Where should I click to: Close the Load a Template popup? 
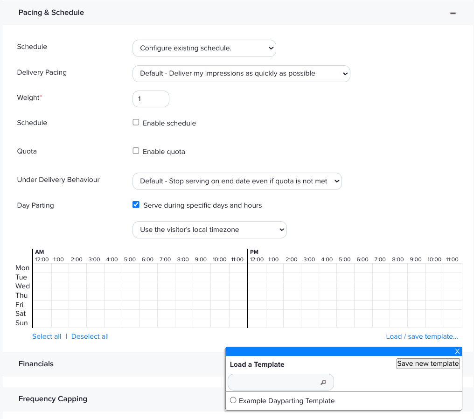point(457,351)
